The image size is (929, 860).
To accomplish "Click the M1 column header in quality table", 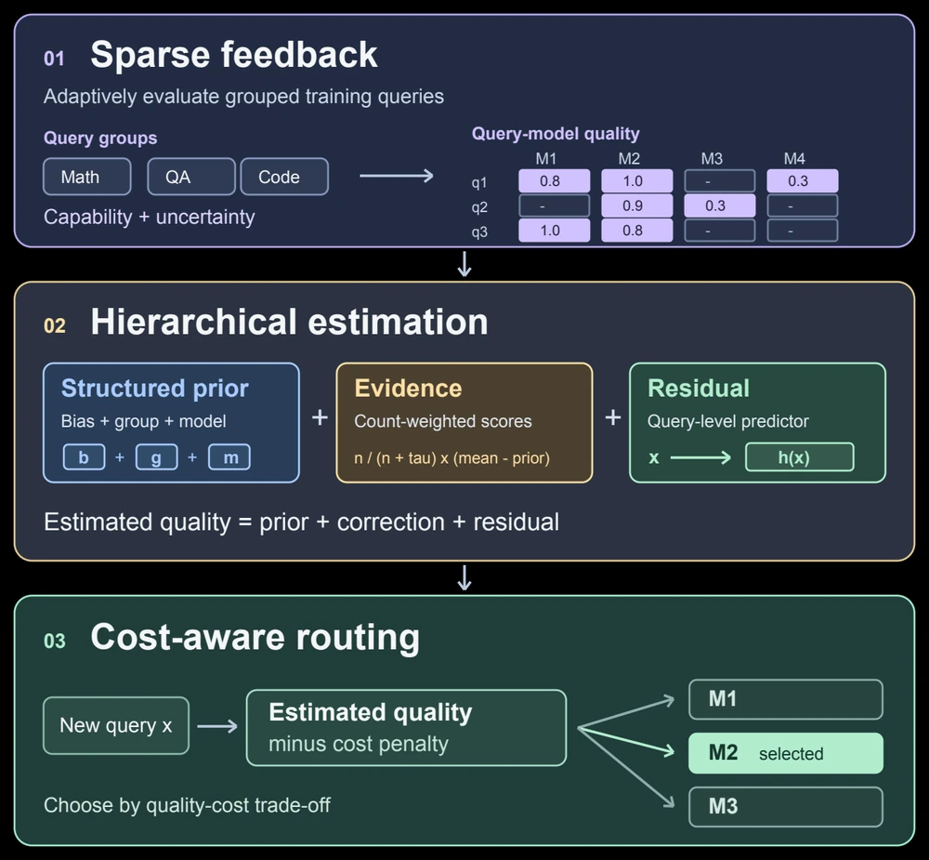I will point(546,159).
